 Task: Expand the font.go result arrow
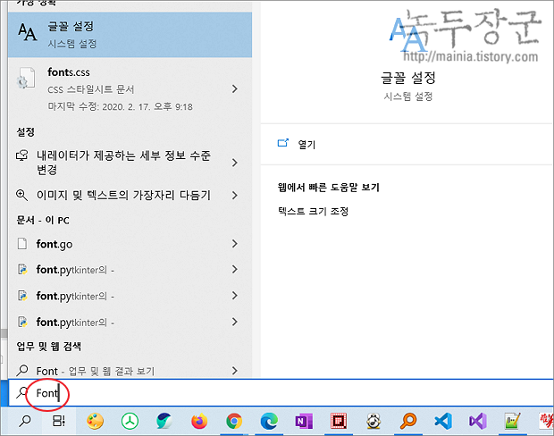click(235, 243)
